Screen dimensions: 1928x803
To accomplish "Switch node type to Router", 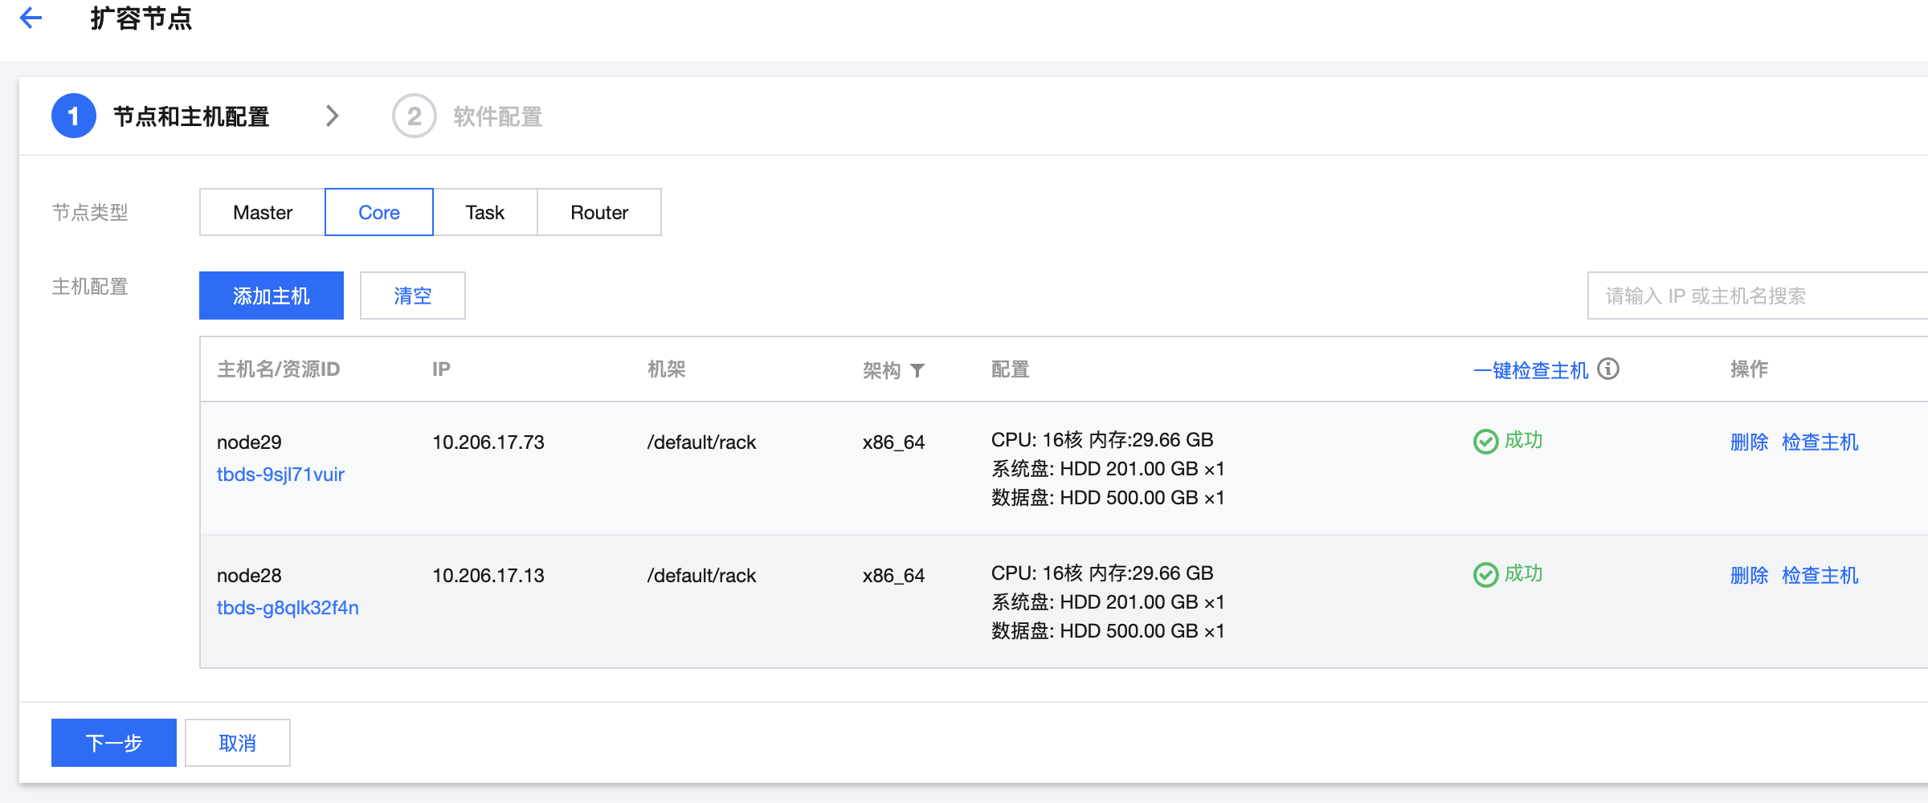I will (x=599, y=213).
